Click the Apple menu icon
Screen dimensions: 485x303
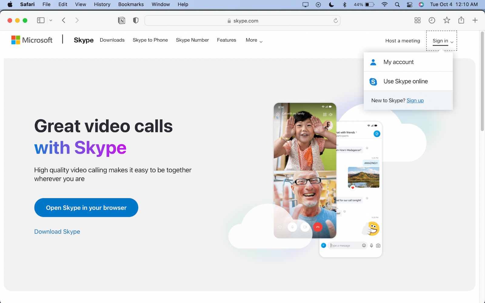click(x=10, y=4)
